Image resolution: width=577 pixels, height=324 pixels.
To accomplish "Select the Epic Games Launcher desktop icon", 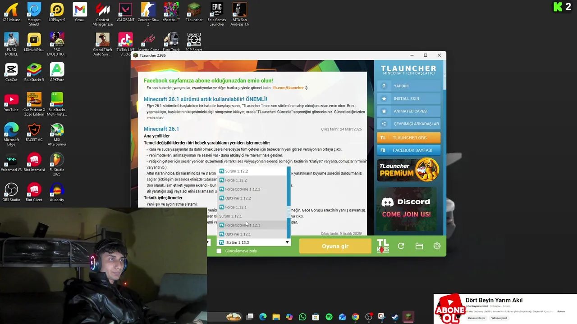I will coord(217,14).
